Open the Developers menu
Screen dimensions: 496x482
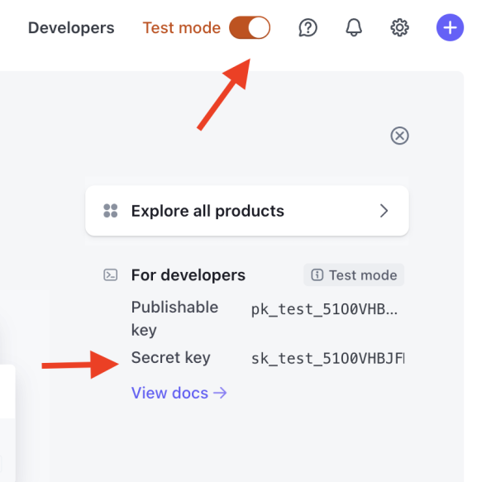coord(71,28)
